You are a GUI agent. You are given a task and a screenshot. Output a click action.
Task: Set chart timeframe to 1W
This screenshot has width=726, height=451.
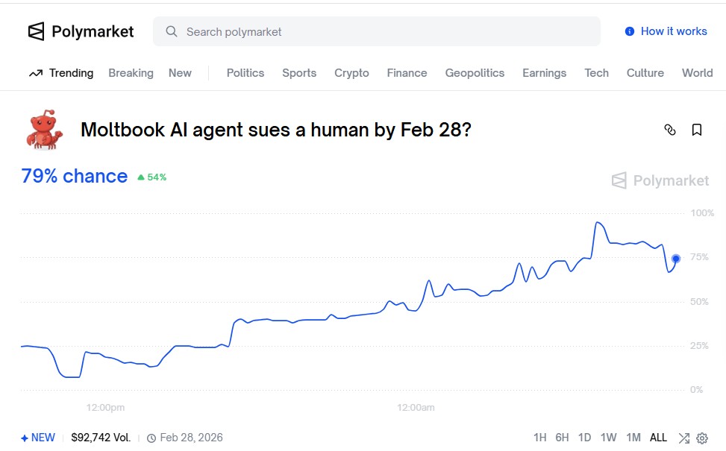[608, 438]
